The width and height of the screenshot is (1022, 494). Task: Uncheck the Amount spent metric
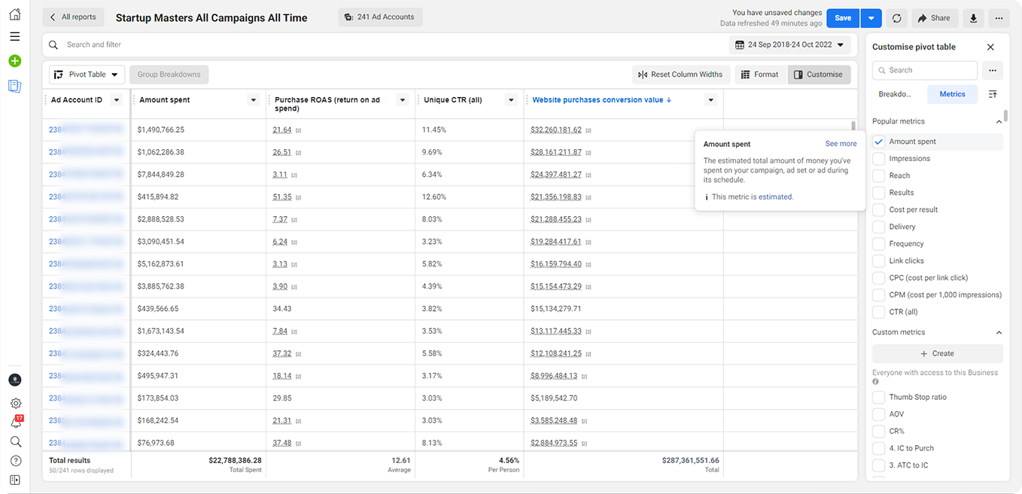tap(878, 142)
